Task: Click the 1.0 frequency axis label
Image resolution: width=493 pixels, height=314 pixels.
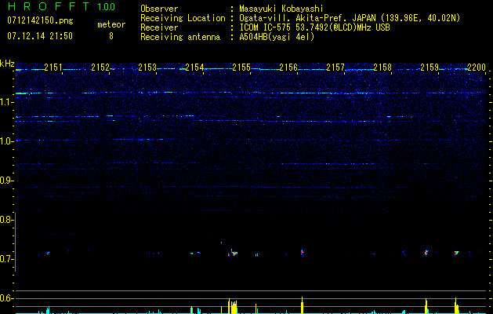Action: pyautogui.click(x=6, y=141)
